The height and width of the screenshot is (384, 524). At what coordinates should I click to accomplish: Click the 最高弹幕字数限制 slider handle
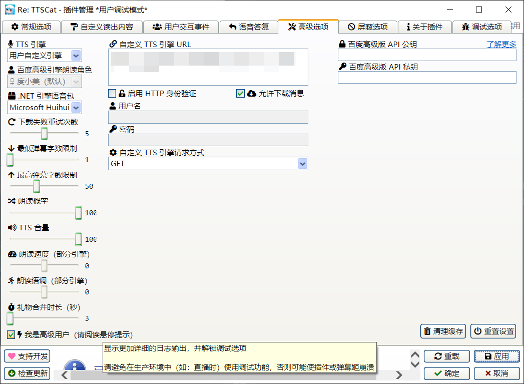pyautogui.click(x=37, y=186)
